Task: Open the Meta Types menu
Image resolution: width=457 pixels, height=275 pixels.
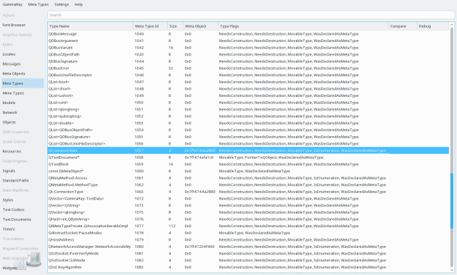Action: 38,4
